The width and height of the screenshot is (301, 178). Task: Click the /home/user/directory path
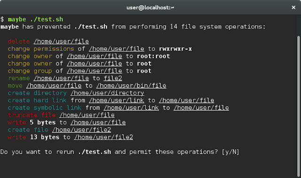[107, 93]
